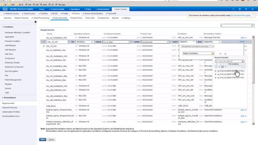
Task: Open the Troubleshoot tab
Action: pyautogui.click(x=103, y=18)
